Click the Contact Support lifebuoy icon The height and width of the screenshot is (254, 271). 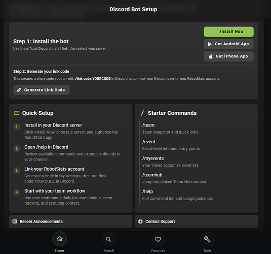pyautogui.click(x=140, y=221)
